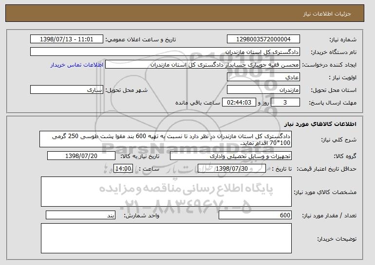
Task: Click the need number field 1298003572000004
Action: click(263, 39)
